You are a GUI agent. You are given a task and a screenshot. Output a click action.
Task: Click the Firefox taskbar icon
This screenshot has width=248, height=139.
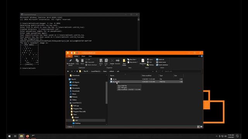[28, 136]
